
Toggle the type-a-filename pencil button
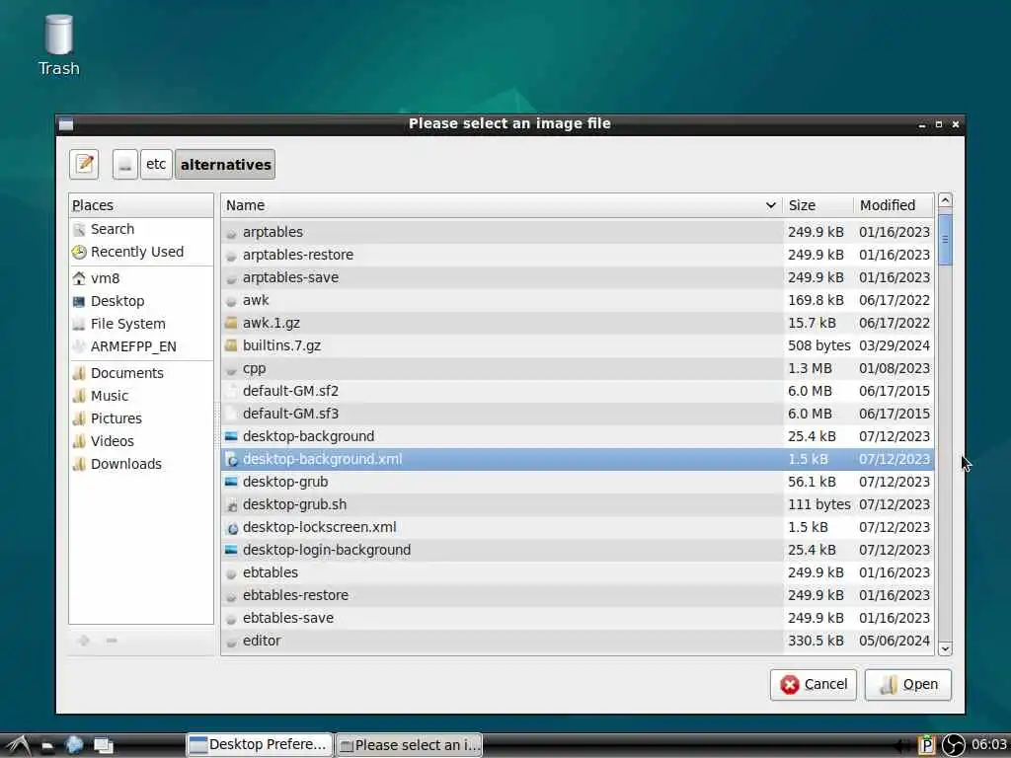coord(84,165)
